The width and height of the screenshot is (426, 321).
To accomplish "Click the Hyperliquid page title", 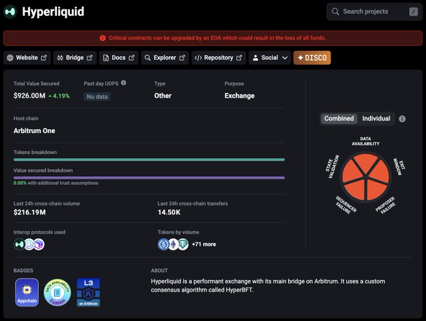I will pyautogui.click(x=53, y=12).
